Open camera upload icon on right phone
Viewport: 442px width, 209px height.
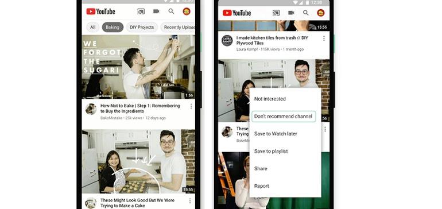(291, 13)
